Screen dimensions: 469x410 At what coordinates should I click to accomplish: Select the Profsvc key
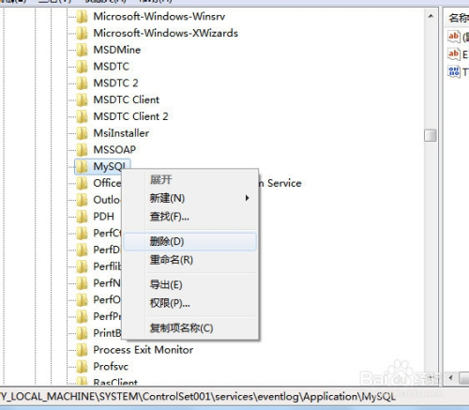click(111, 366)
